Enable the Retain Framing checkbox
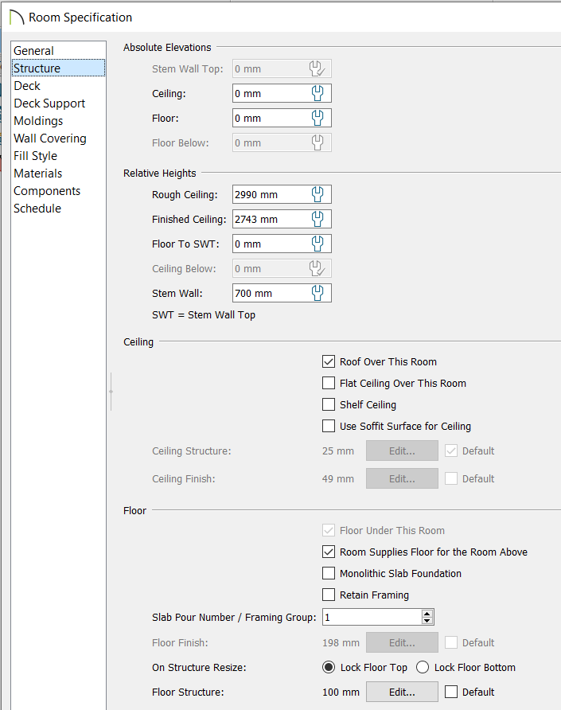Image resolution: width=561 pixels, height=710 pixels. pyautogui.click(x=329, y=595)
